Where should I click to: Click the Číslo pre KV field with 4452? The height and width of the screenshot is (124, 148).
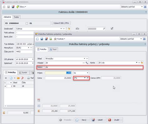(24, 52)
